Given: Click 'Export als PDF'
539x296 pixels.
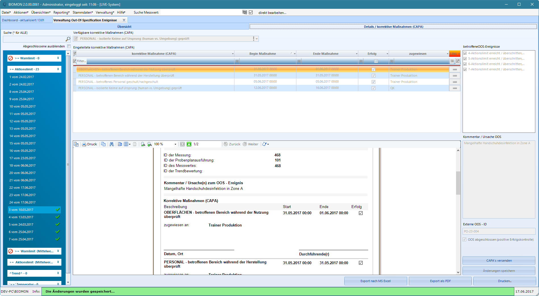Looking at the screenshot, I should click(x=440, y=281).
